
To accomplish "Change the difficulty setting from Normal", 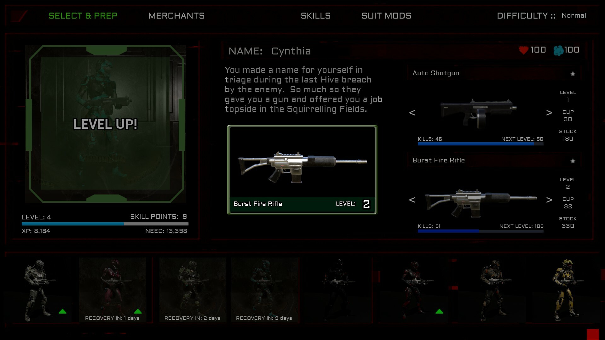I will click(x=574, y=15).
